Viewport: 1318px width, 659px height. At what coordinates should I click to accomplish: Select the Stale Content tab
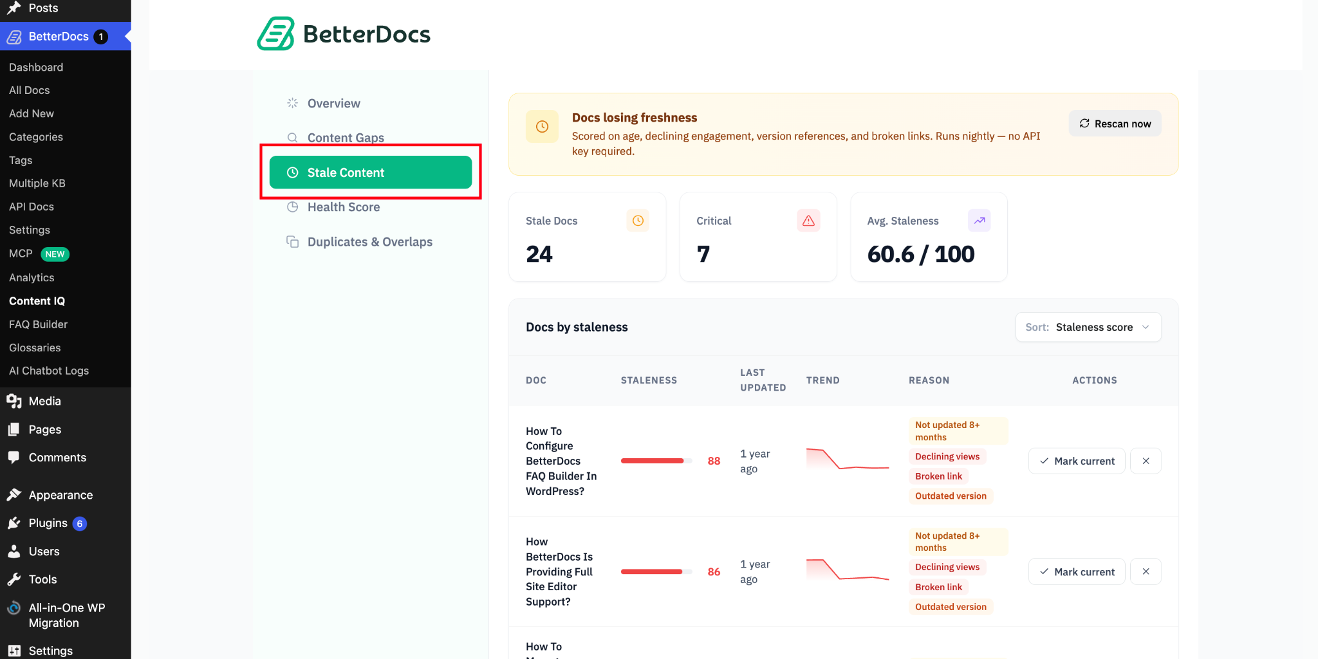coord(371,172)
